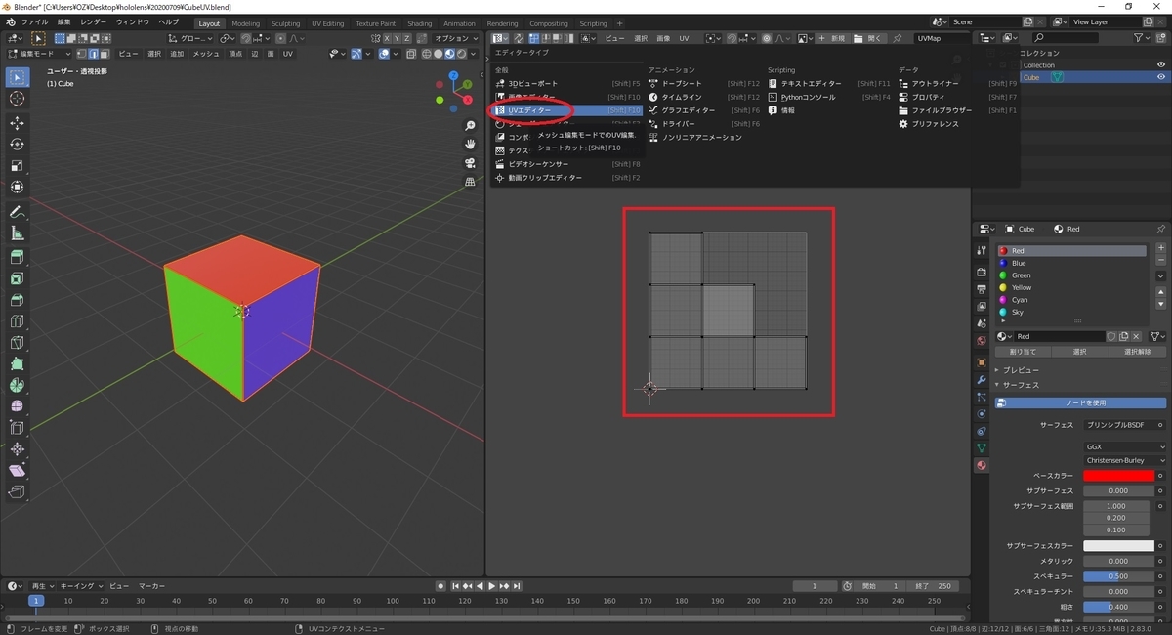1172x635 pixels.
Task: Choose 3Dビューポート in editor type menu
Action: [568, 84]
